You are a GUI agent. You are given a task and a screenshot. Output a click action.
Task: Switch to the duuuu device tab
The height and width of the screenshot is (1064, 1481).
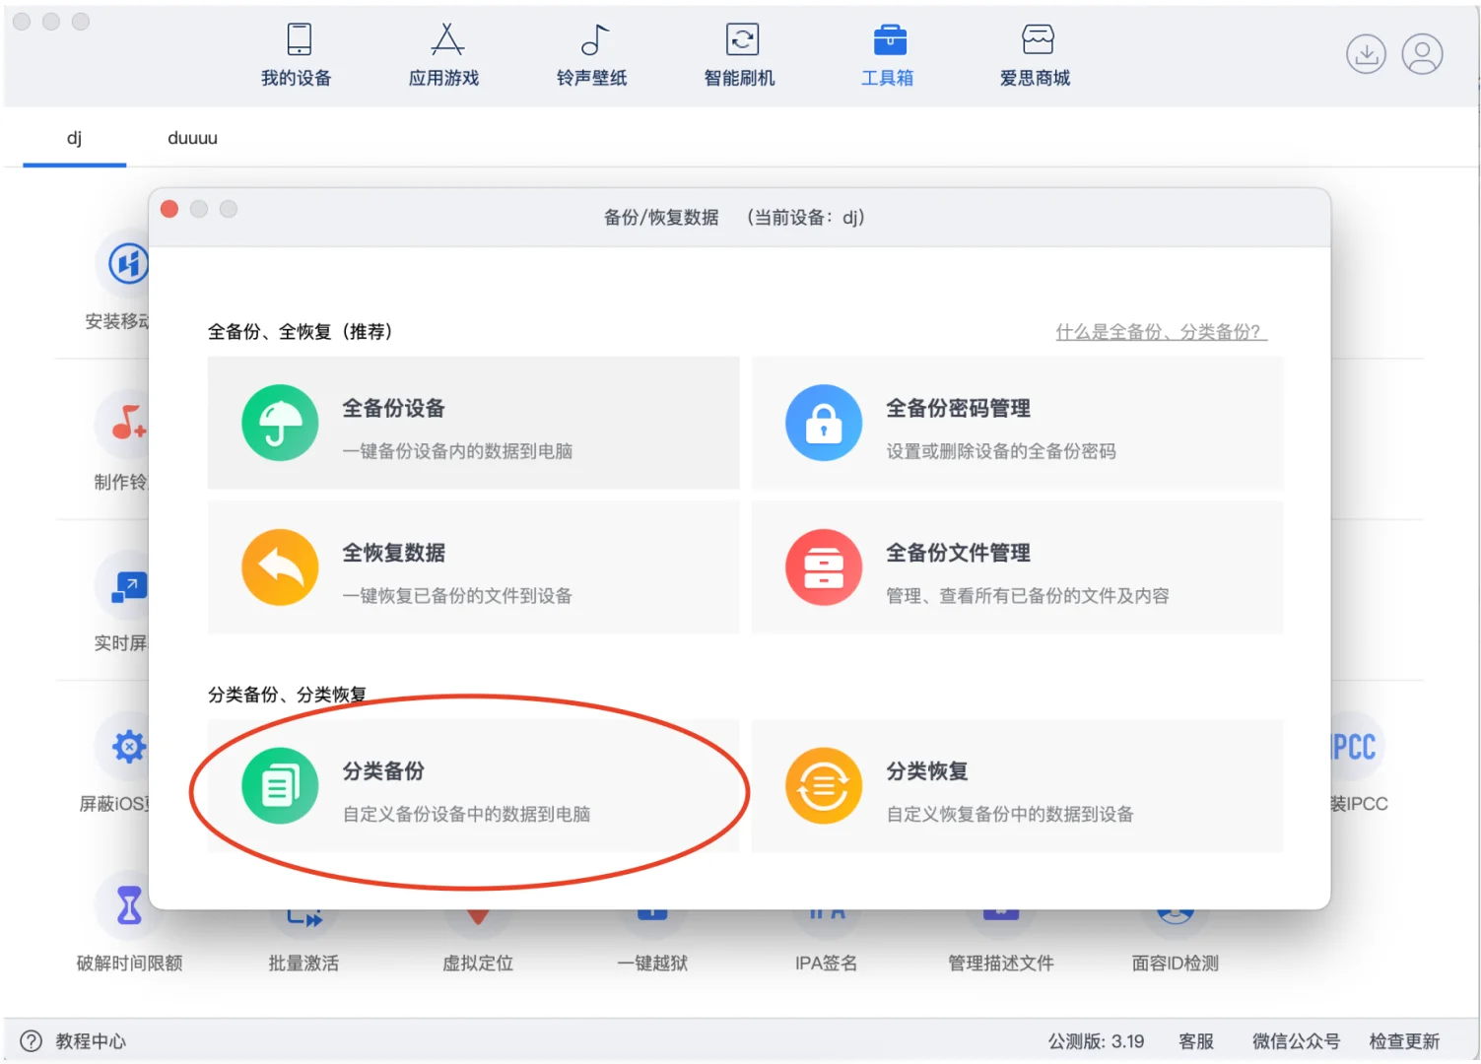tap(191, 138)
